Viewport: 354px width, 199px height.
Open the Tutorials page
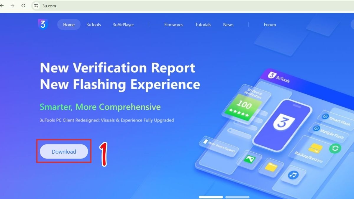203,25
